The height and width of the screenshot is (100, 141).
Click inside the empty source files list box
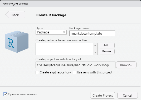pyautogui.click(x=64, y=49)
